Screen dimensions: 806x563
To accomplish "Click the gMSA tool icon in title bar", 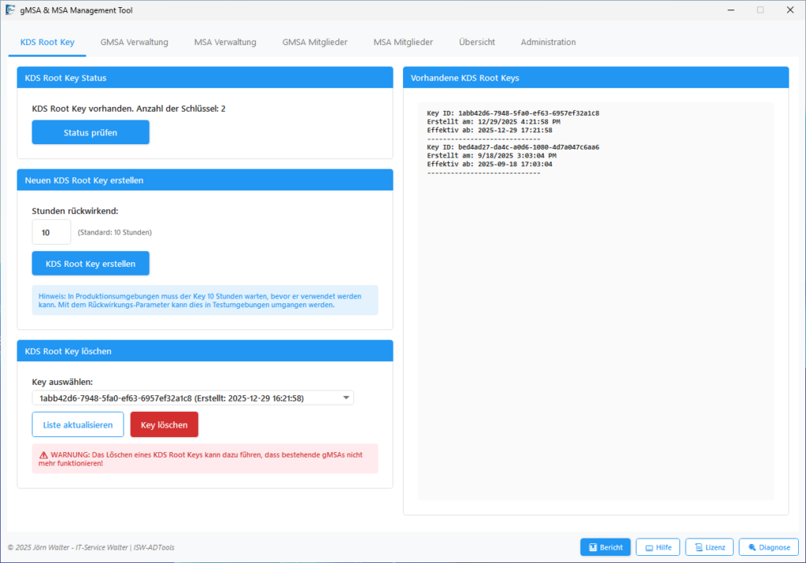I will click(x=11, y=9).
